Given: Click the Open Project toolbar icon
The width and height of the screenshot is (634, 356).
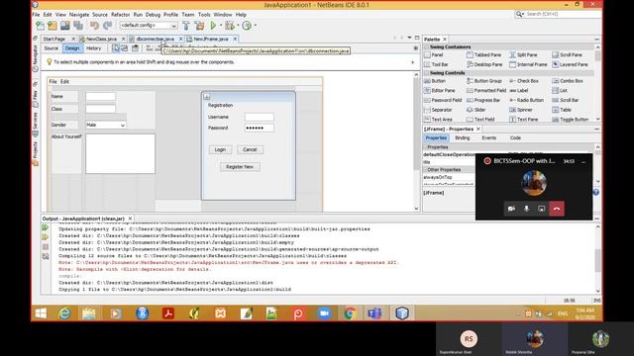Looking at the screenshot, I should pyautogui.click(x=65, y=26).
